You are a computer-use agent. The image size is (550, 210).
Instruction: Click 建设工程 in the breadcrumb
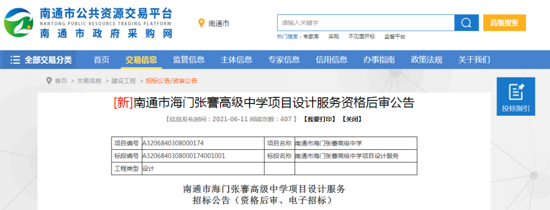point(124,81)
